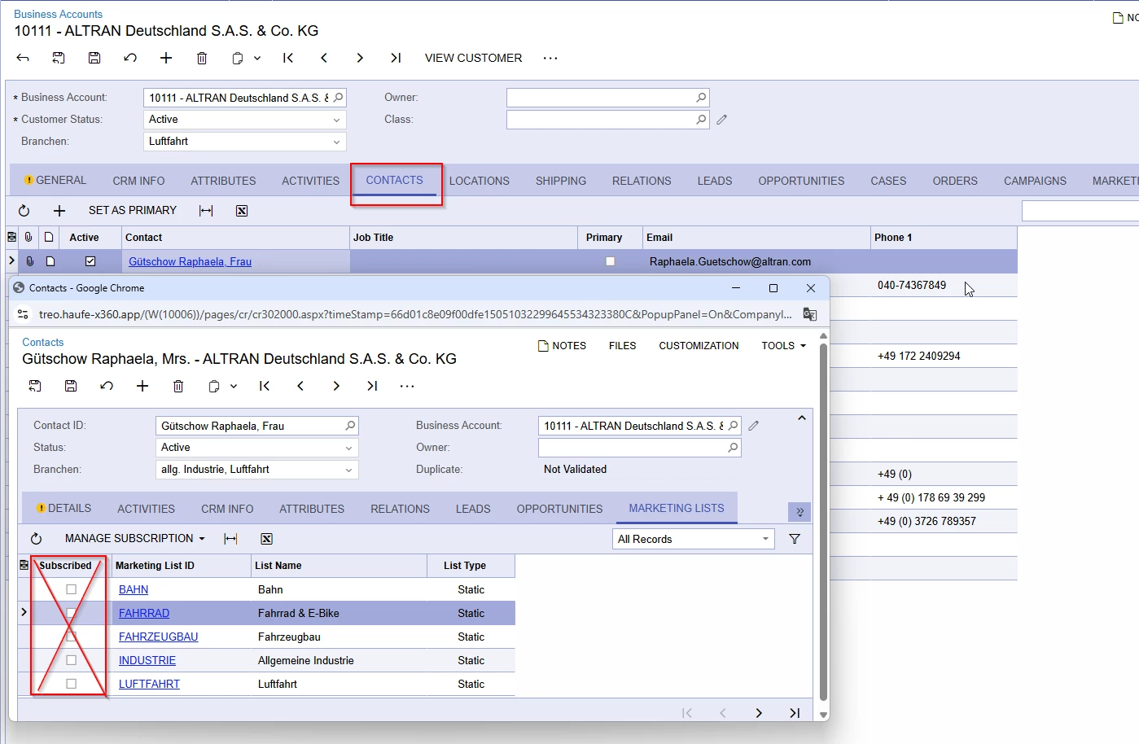Open the Opportunities tab in Business Accounts

click(x=801, y=181)
